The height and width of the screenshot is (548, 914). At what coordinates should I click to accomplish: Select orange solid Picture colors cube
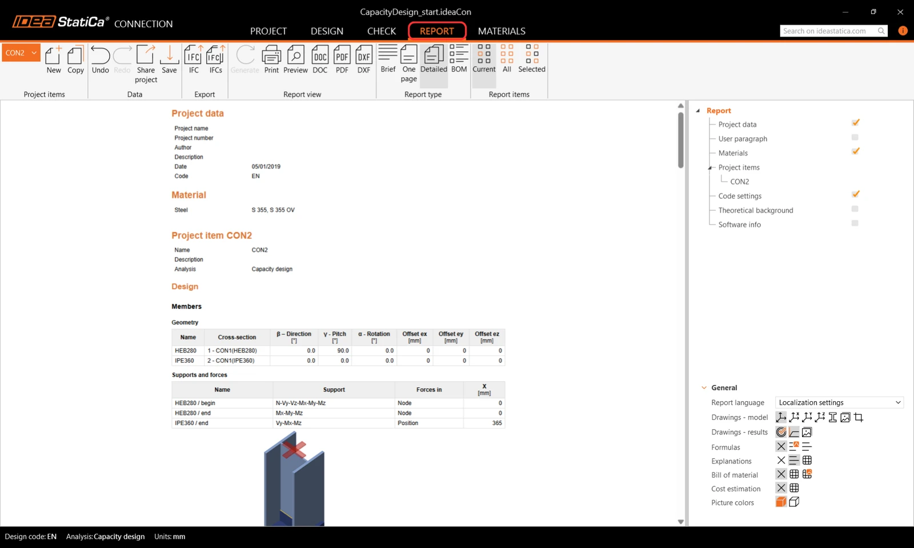(x=781, y=502)
